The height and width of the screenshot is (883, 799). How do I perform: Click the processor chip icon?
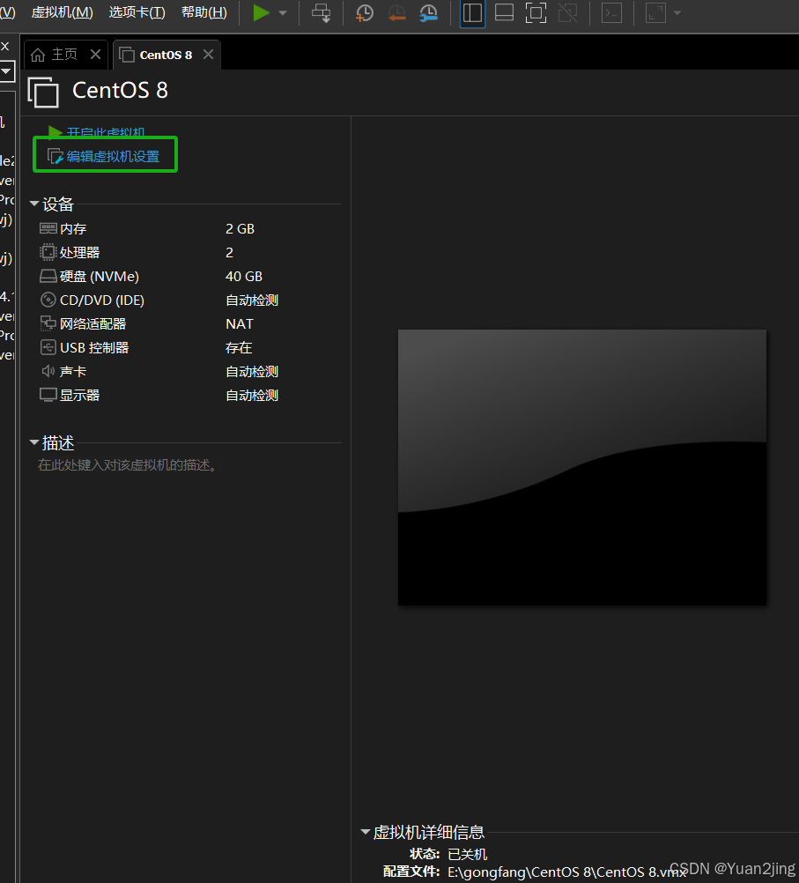click(48, 252)
